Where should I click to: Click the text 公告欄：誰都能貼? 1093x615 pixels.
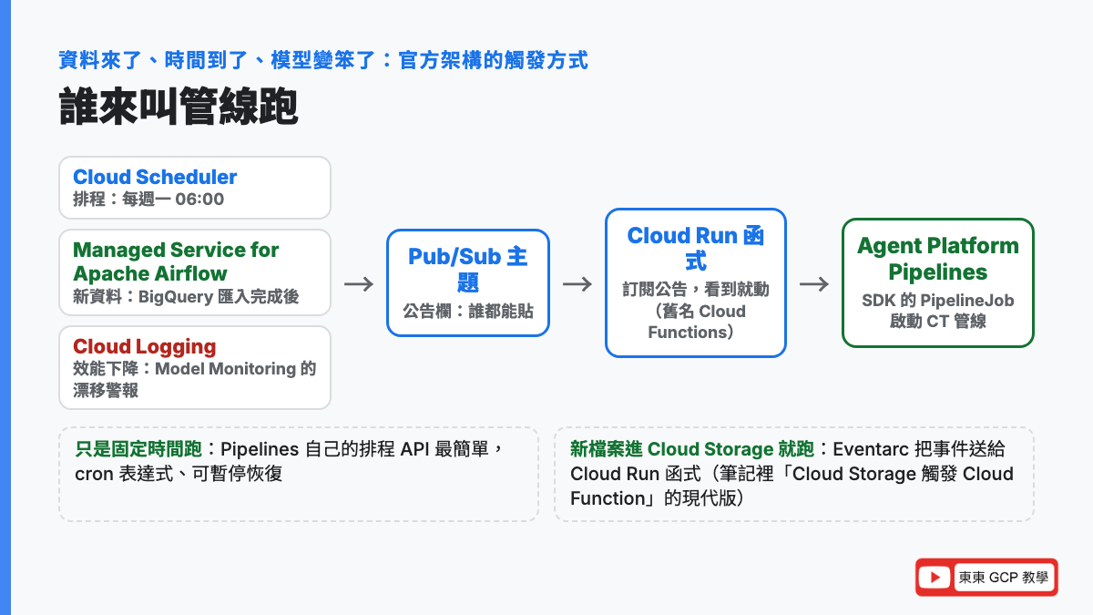tap(467, 311)
